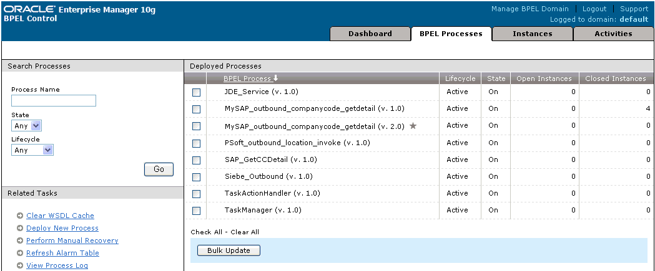Focus the Process Name input field
The image size is (655, 271).
(54, 100)
